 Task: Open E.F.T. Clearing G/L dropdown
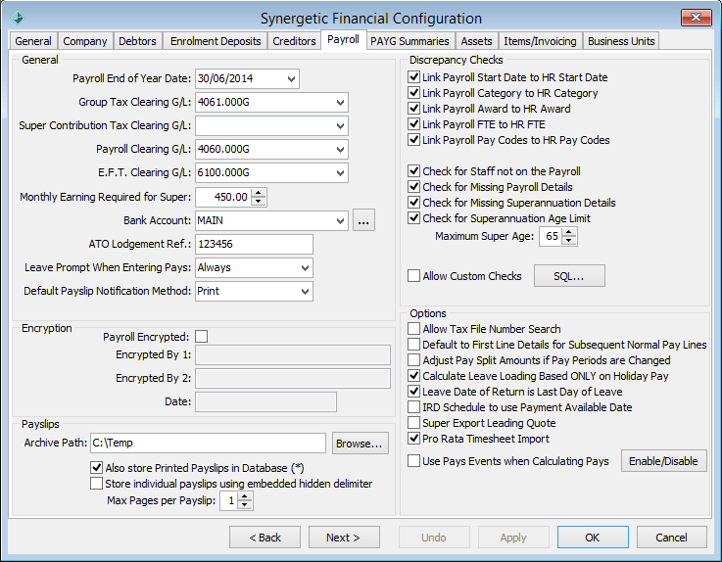coord(340,172)
